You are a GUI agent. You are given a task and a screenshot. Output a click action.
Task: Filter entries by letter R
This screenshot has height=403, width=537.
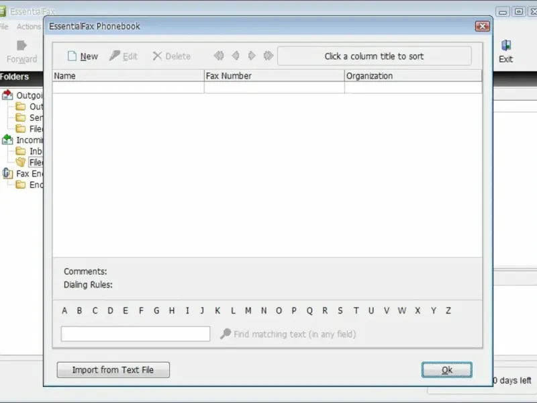coord(325,310)
